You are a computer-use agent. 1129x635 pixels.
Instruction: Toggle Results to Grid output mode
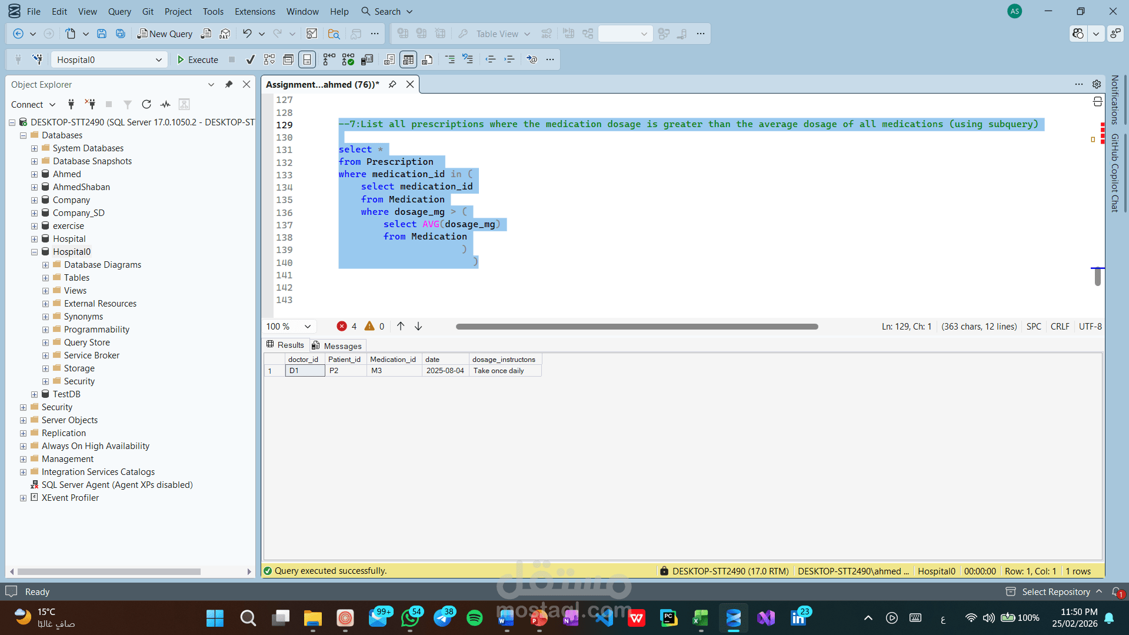coord(408,59)
